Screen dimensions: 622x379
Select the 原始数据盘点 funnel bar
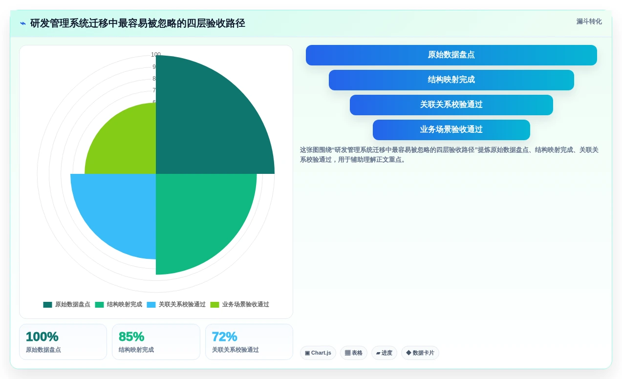(x=451, y=55)
